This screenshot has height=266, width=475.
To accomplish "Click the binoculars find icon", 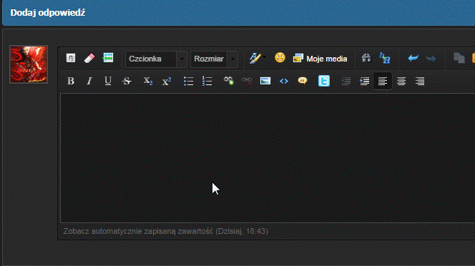I will coord(366,58).
